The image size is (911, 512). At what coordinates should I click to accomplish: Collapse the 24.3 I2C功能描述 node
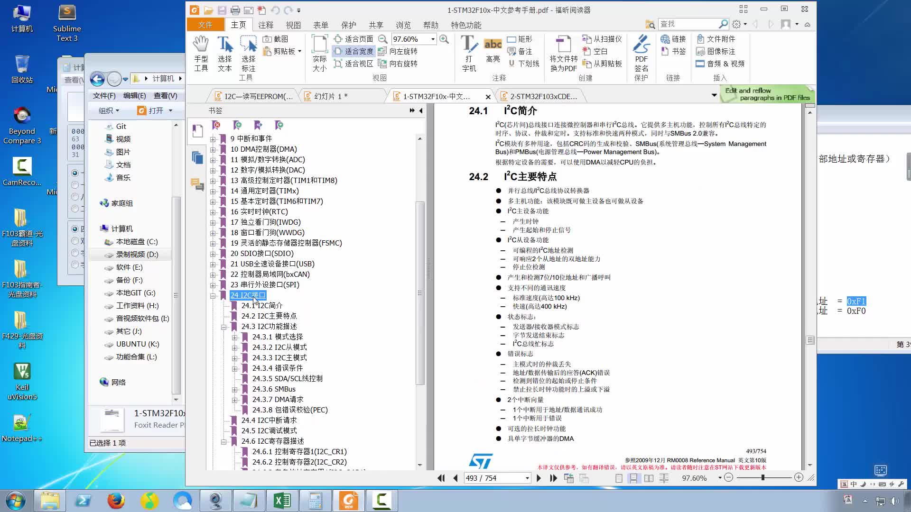[x=224, y=327]
